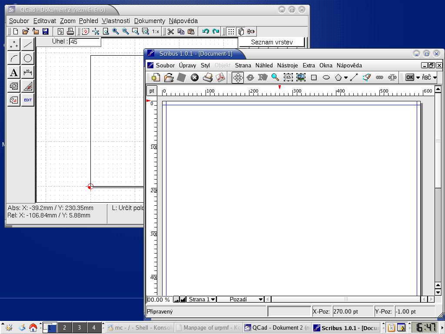Click QCad print icon
The image size is (445, 334).
[x=70, y=31]
